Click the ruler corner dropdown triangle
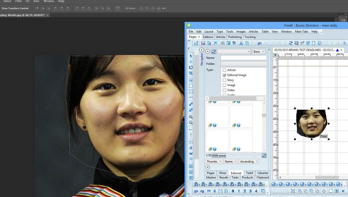The height and width of the screenshot is (197, 348). (276, 55)
